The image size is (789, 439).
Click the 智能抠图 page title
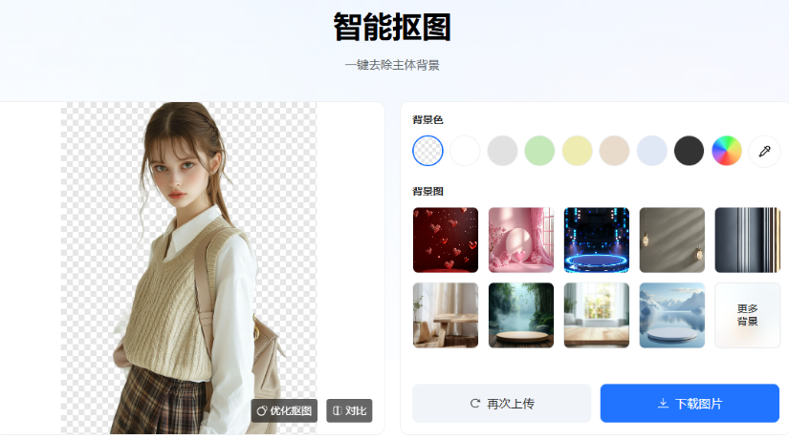point(392,27)
